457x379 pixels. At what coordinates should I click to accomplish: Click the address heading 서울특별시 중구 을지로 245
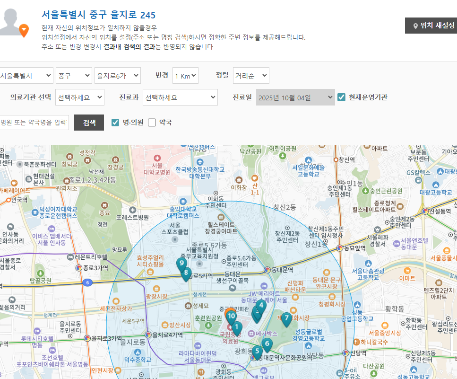(x=98, y=15)
